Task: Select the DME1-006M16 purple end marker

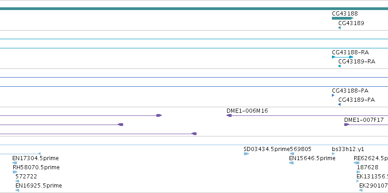Action: pos(229,115)
